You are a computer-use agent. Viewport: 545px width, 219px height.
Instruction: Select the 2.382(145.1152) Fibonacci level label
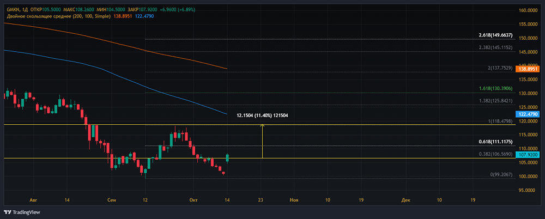[x=495, y=47]
